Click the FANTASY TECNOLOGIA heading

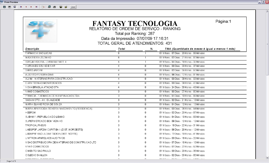pyautogui.click(x=135, y=23)
